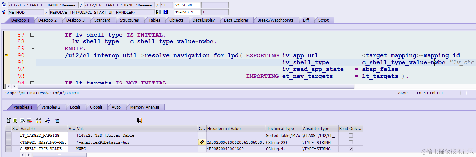
Task: Click the line number field showing 90
Action: [x=166, y=5]
